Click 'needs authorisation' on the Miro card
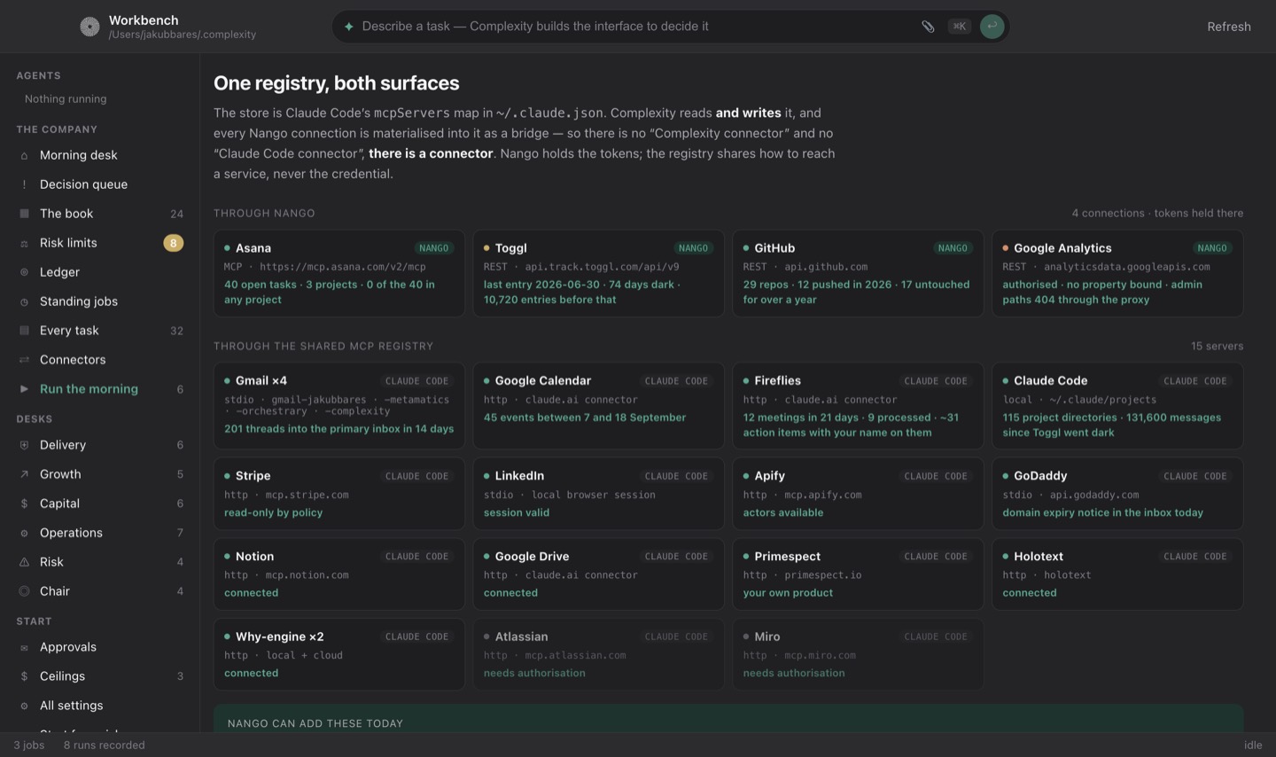 coord(794,674)
